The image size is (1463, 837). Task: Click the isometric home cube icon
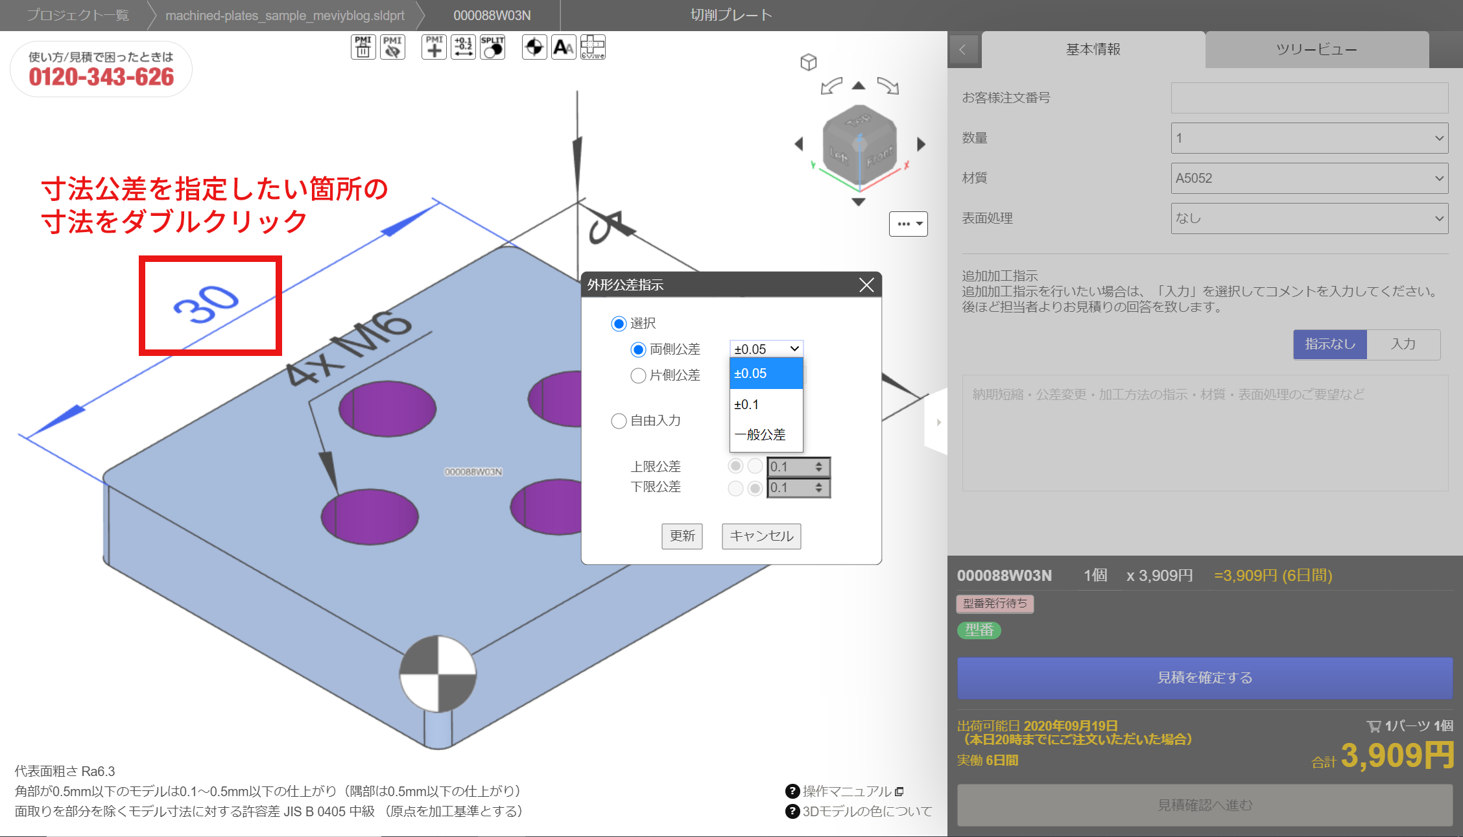pos(808,62)
